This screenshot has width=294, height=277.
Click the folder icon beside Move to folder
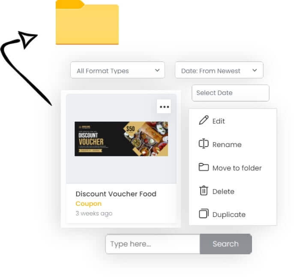point(204,167)
